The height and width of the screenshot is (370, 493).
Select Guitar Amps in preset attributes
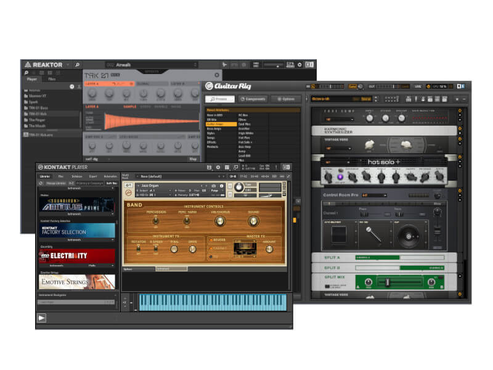[221, 124]
